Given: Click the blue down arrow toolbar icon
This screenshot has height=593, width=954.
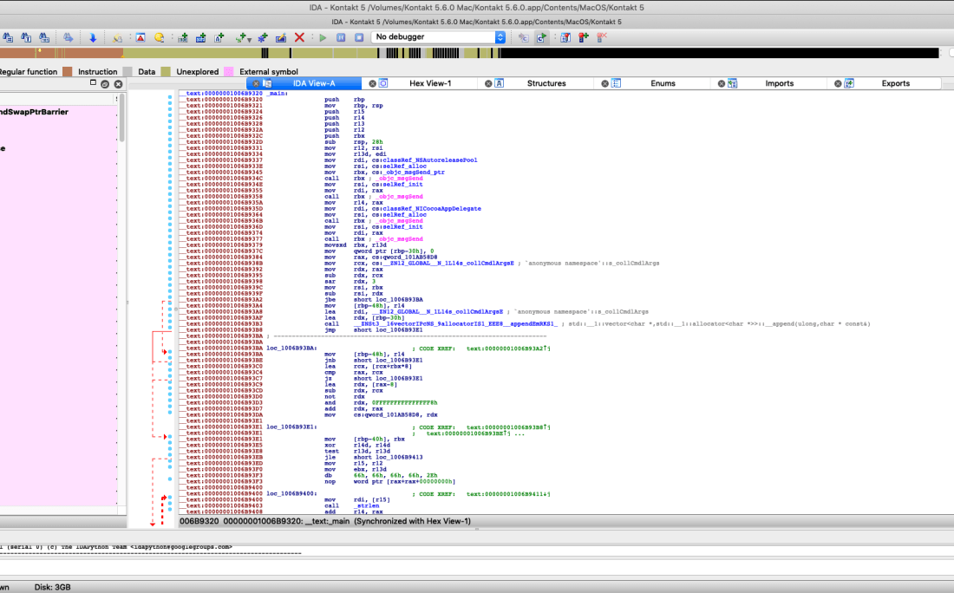Looking at the screenshot, I should click(93, 37).
